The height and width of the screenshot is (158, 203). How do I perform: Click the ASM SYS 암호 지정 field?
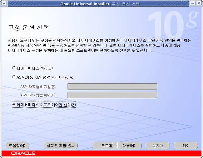tap(112, 87)
